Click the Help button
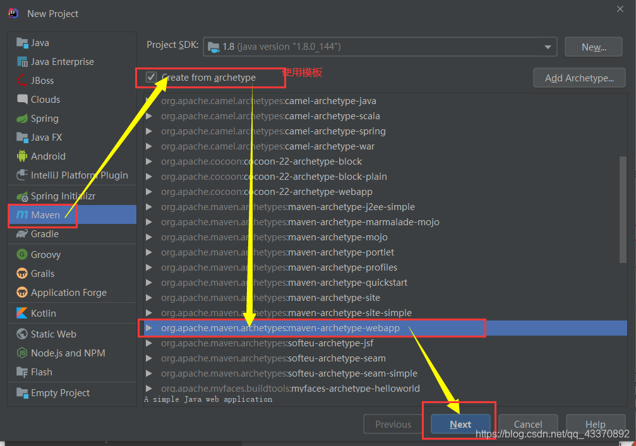The image size is (636, 446). pyautogui.click(x=595, y=424)
